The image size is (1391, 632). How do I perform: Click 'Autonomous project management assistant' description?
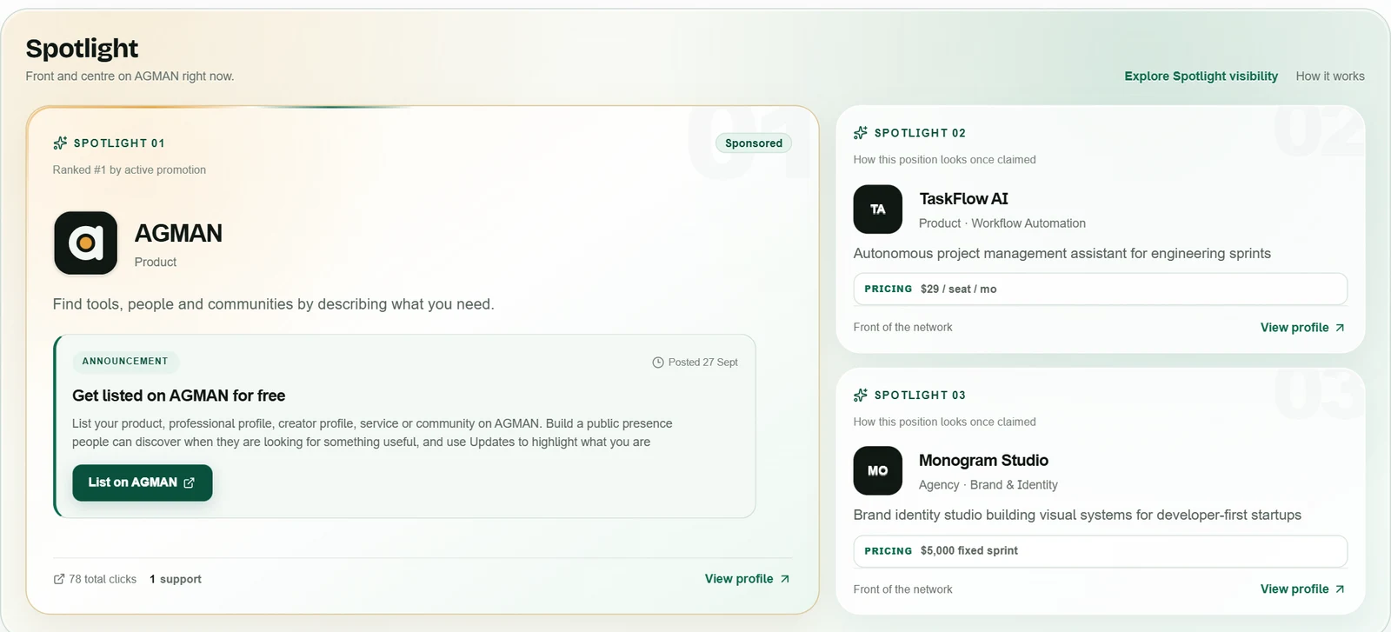point(1062,254)
